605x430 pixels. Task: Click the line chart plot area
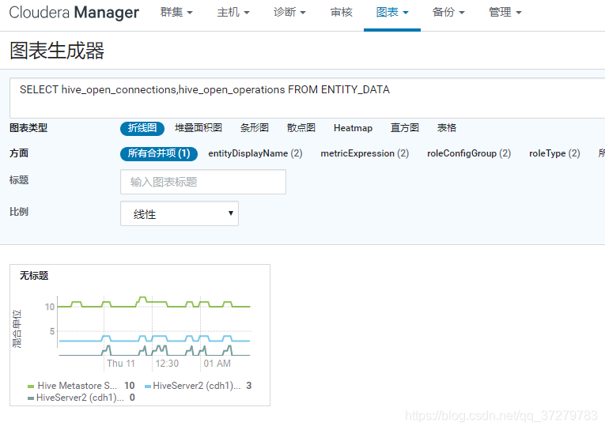(154, 326)
